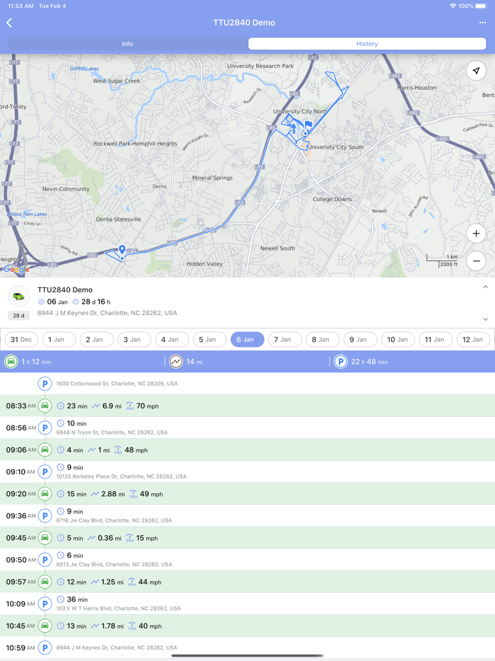Tap the Google logo on the map
The height and width of the screenshot is (661, 495).
tap(16, 270)
